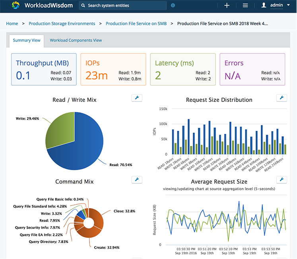Open Production Storage Environments breadcrumb

tap(62, 24)
